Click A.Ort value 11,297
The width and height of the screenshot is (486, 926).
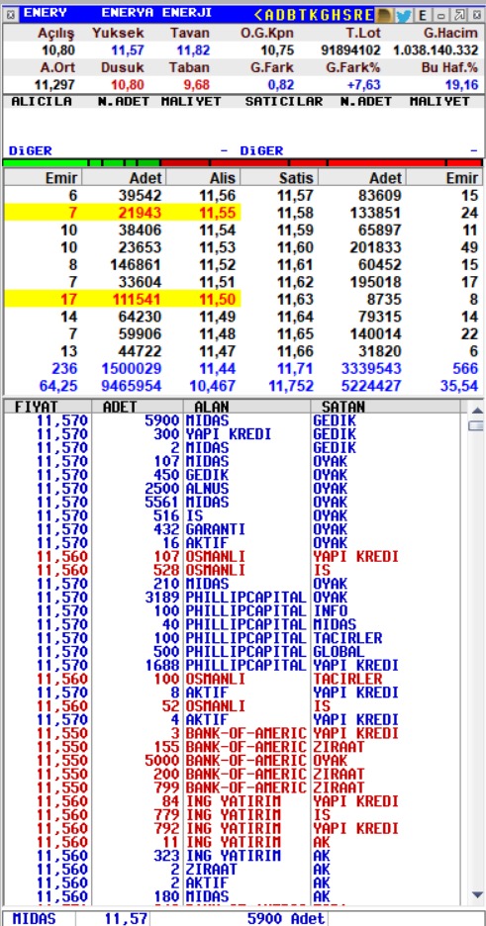54,84
